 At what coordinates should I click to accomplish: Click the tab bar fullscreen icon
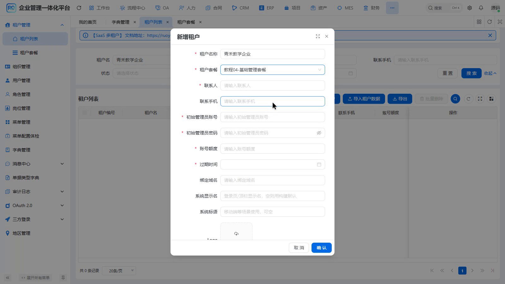click(500, 22)
